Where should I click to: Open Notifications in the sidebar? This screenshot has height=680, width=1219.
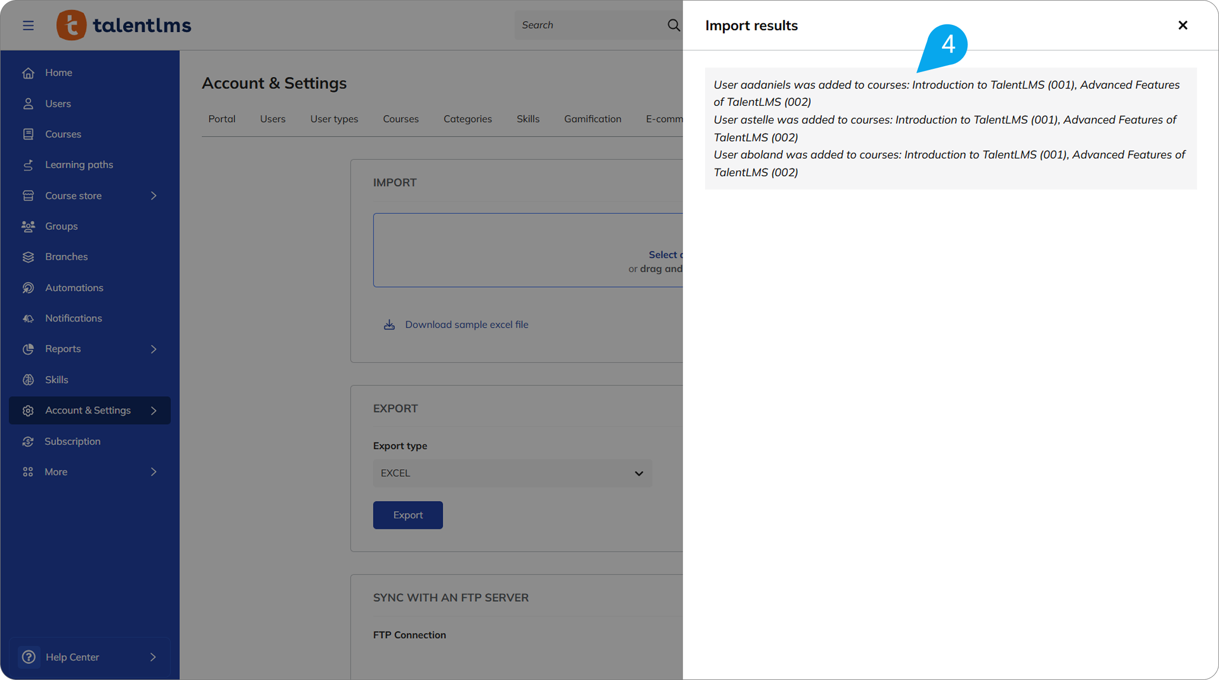73,318
